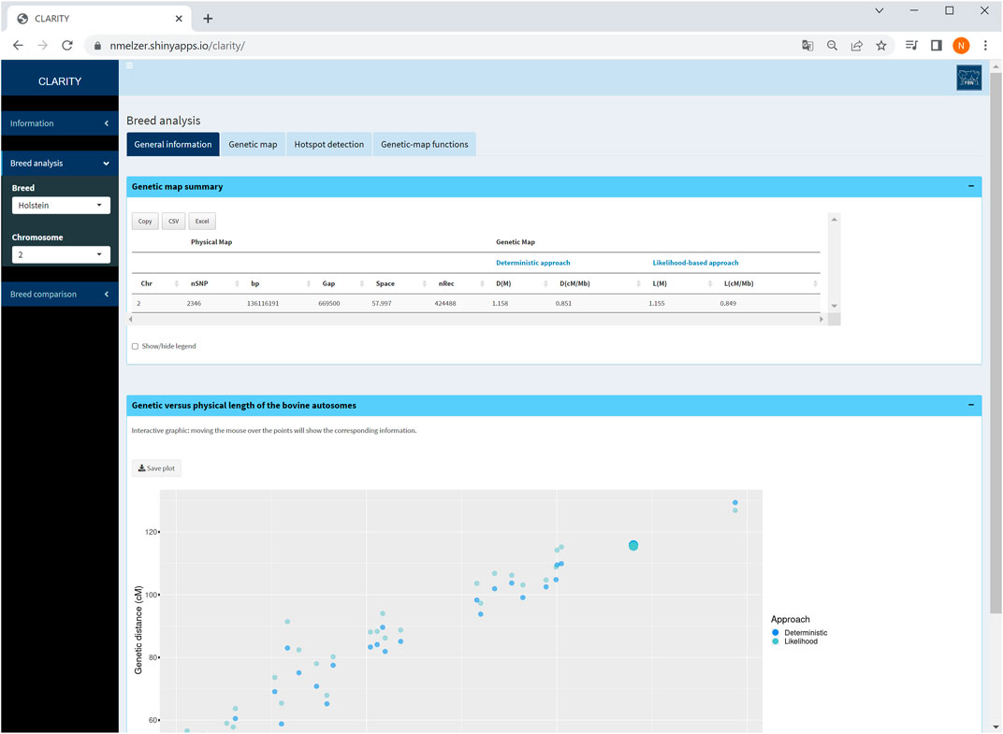This screenshot has width=1003, height=734.
Task: Click the Space value 57.997
Action: 381,304
